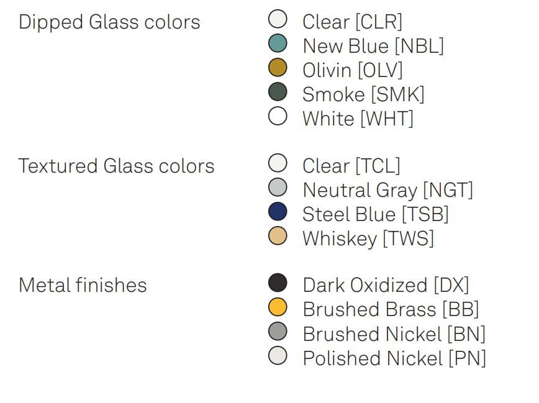Click the White [WHT] color circle

pyautogui.click(x=278, y=116)
